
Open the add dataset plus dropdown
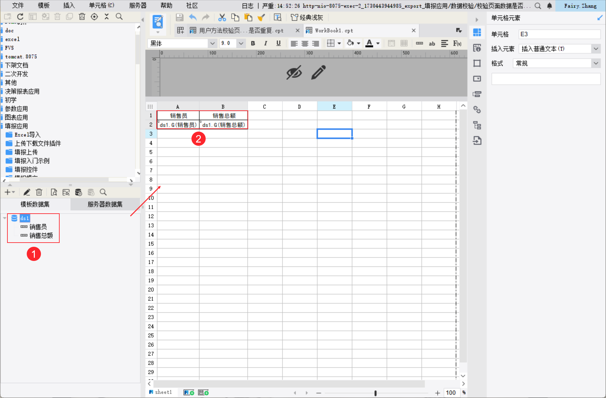[x=10, y=192]
